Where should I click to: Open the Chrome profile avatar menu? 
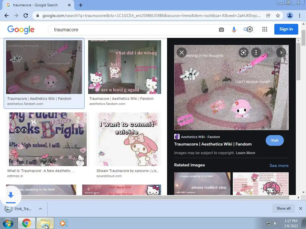[290, 16]
